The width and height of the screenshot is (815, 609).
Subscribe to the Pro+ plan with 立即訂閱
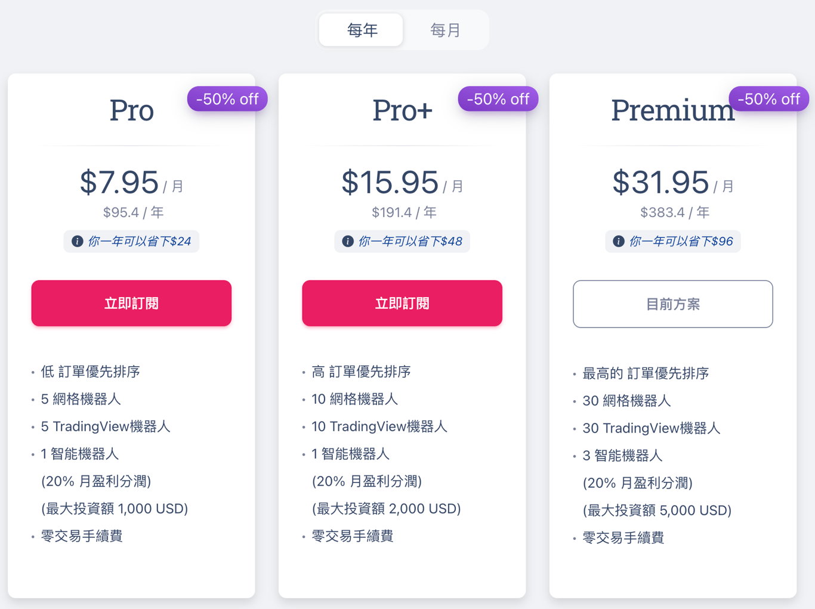pos(402,303)
